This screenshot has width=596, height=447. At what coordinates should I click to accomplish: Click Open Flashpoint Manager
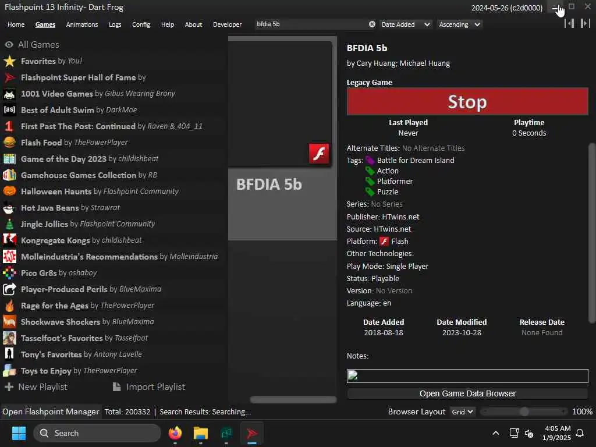(x=51, y=411)
